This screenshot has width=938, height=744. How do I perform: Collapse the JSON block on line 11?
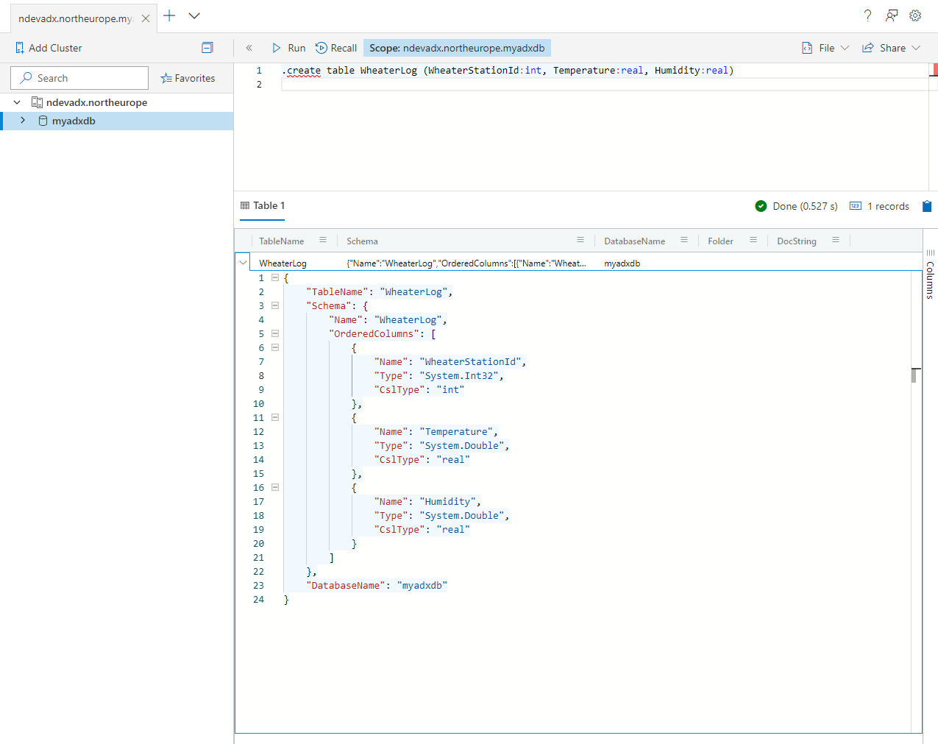point(274,417)
